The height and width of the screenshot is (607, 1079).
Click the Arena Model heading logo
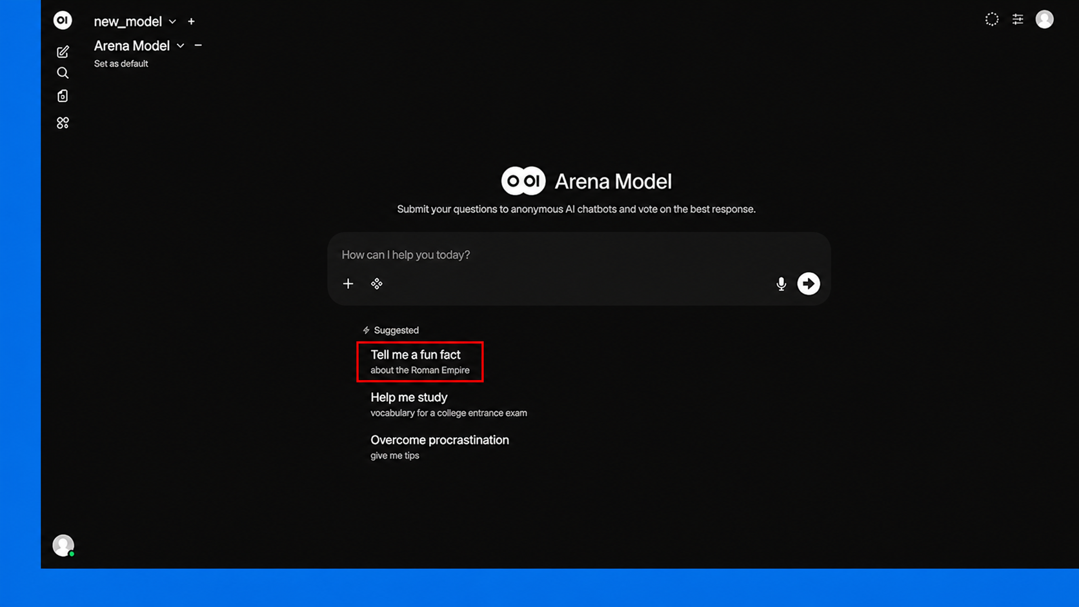point(523,181)
